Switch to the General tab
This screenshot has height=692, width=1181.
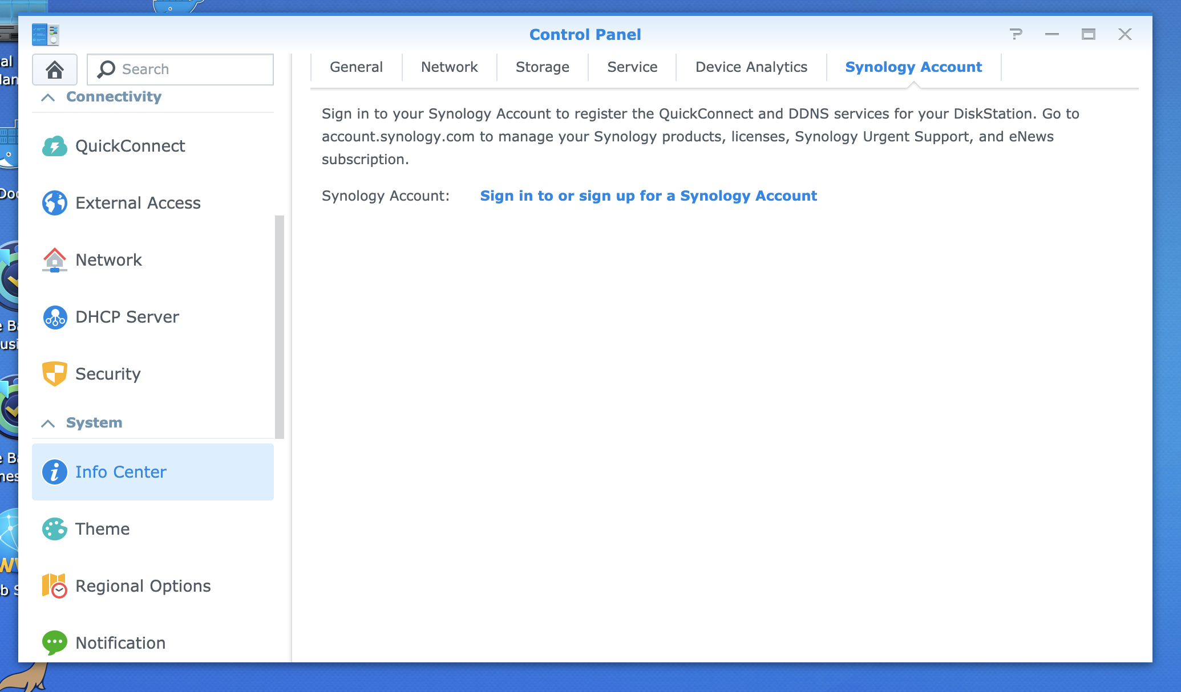tap(356, 68)
